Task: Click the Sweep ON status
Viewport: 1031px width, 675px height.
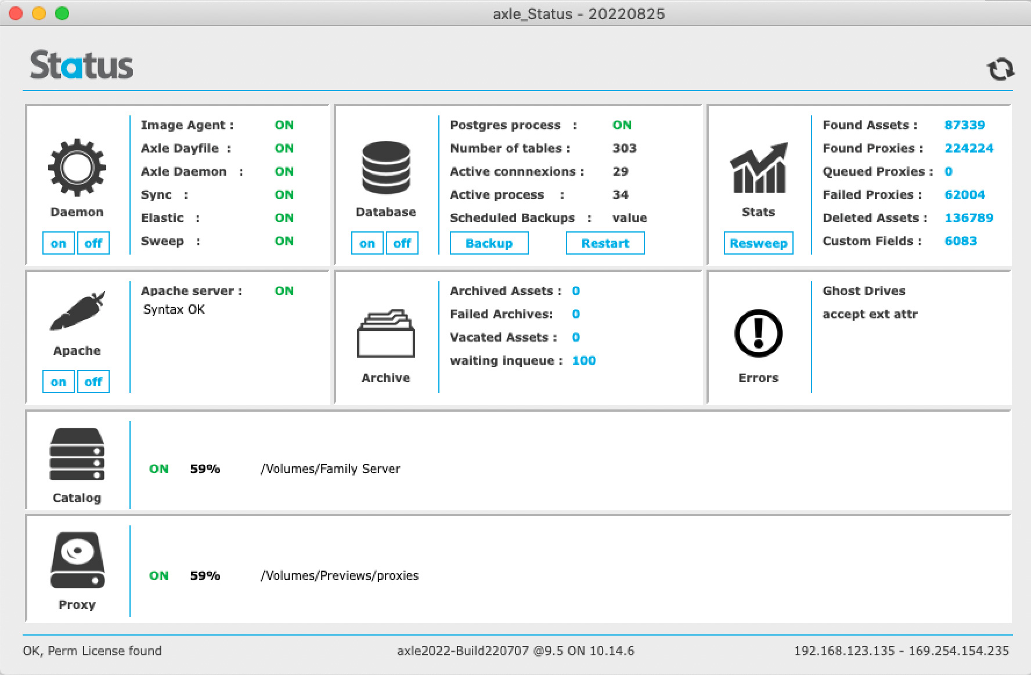Action: click(x=284, y=241)
